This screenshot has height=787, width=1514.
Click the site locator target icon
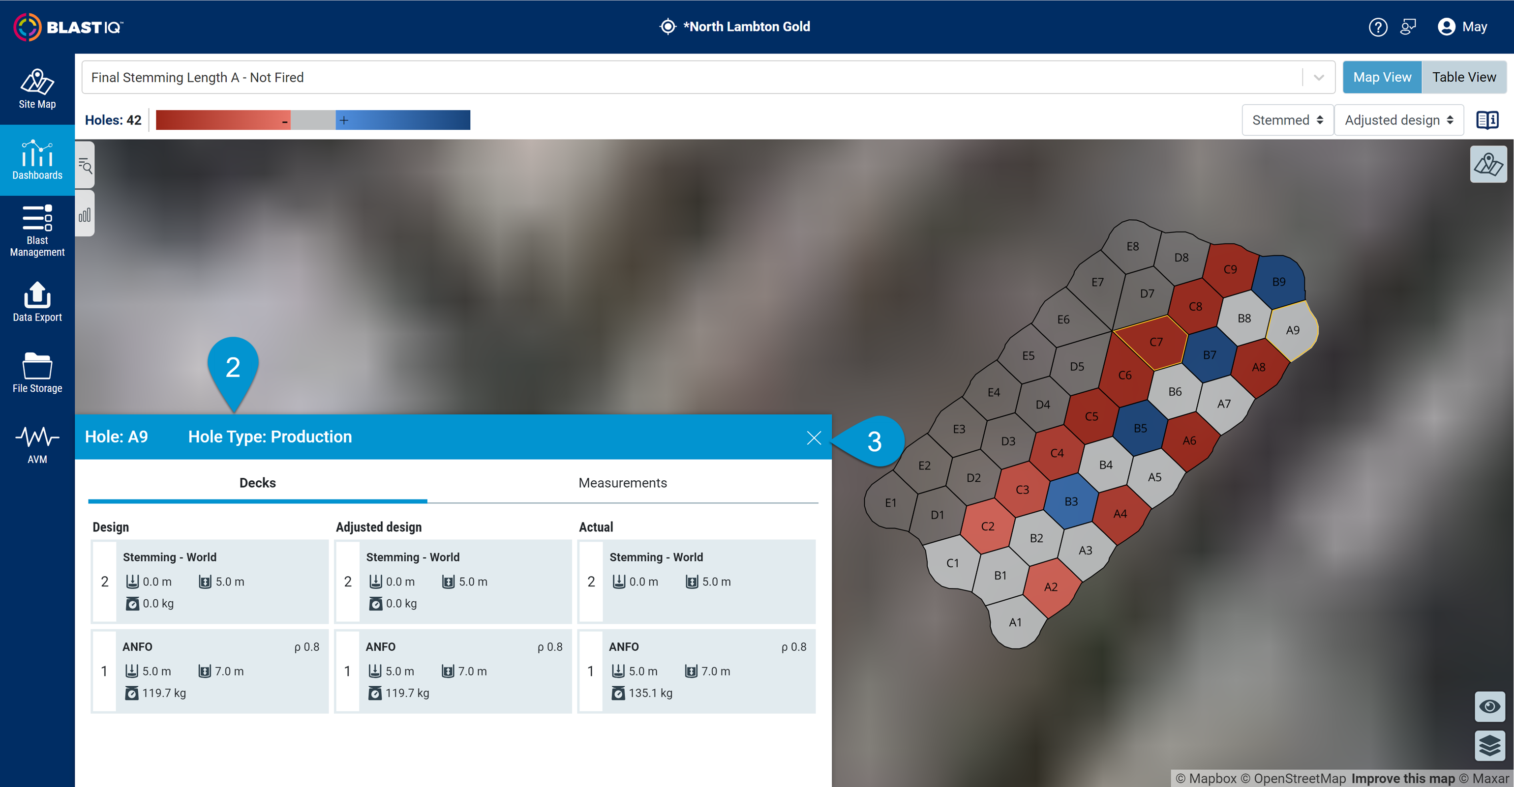click(x=667, y=27)
